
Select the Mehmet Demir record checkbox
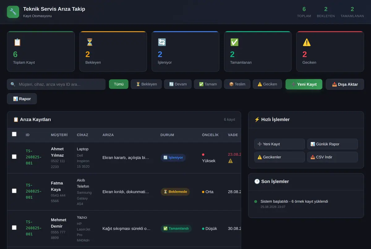pyautogui.click(x=14, y=228)
